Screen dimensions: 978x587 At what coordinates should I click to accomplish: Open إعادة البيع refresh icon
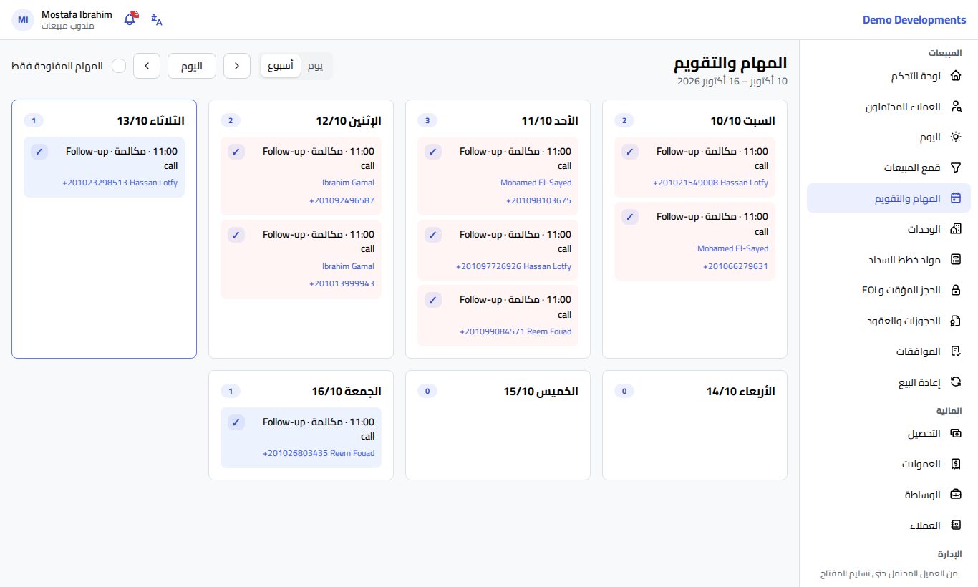point(955,382)
